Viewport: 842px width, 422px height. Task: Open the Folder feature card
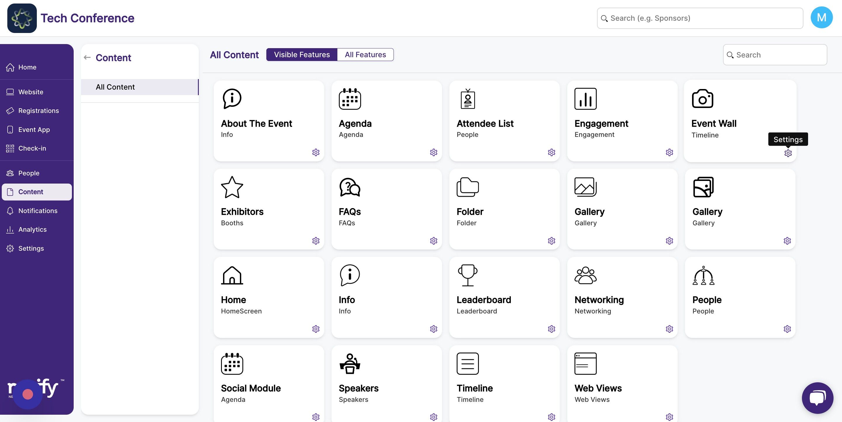(x=504, y=209)
